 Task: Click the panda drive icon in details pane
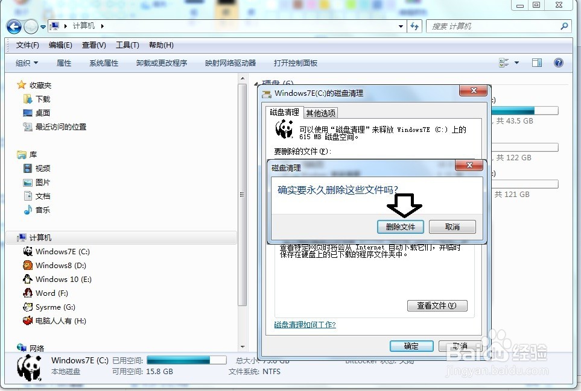30,368
